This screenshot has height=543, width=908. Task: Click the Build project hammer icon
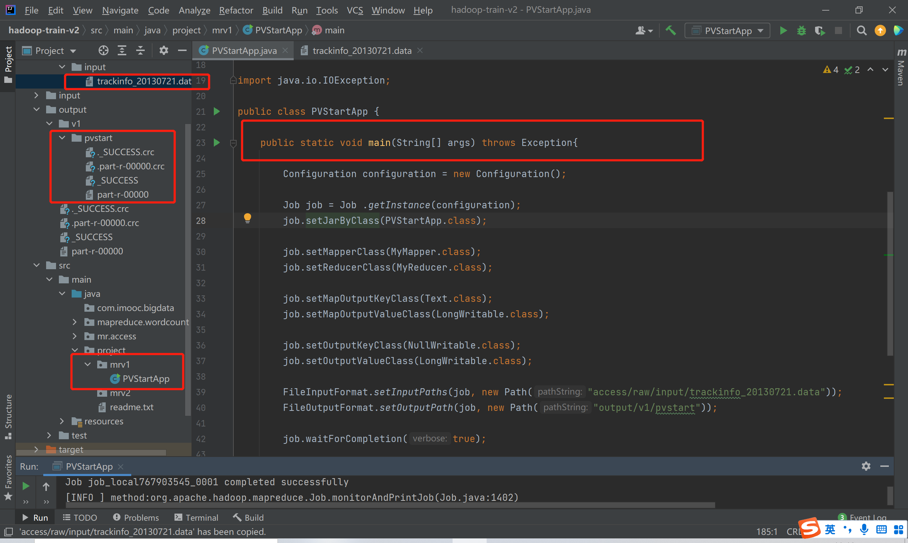tap(670, 30)
